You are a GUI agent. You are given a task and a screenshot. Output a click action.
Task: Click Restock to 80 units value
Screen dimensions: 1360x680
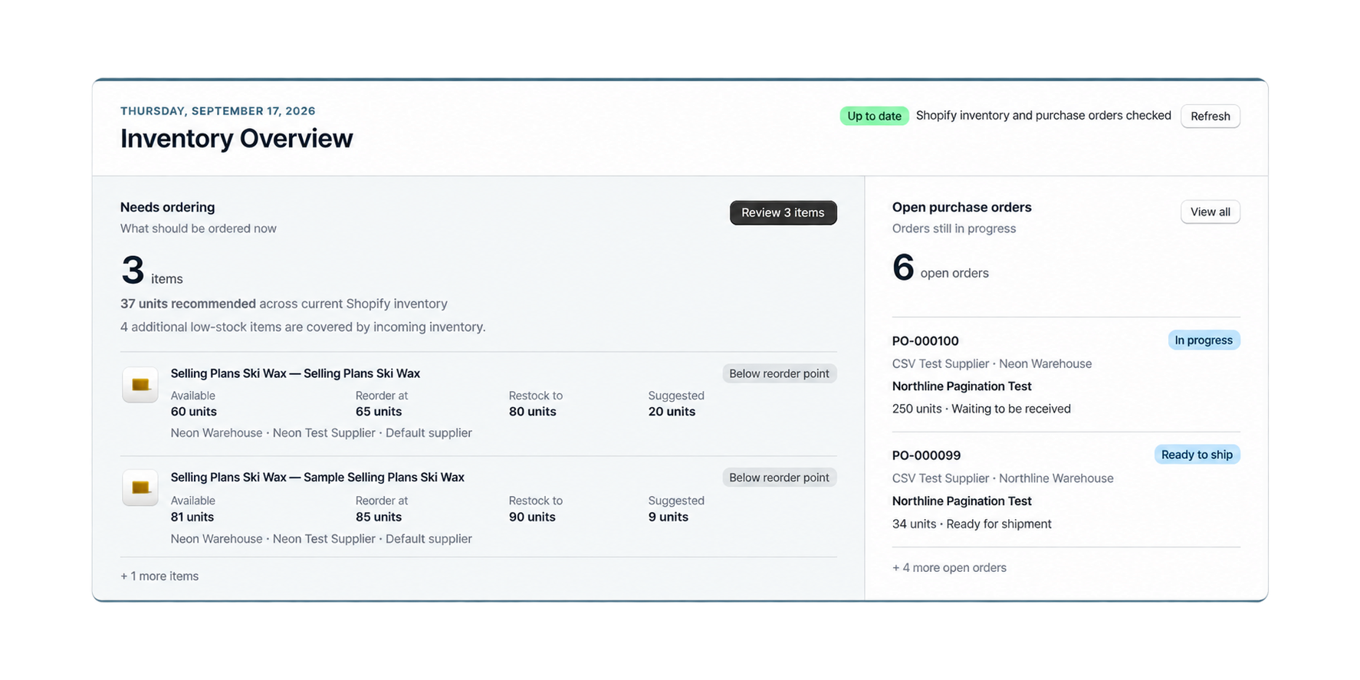click(533, 412)
